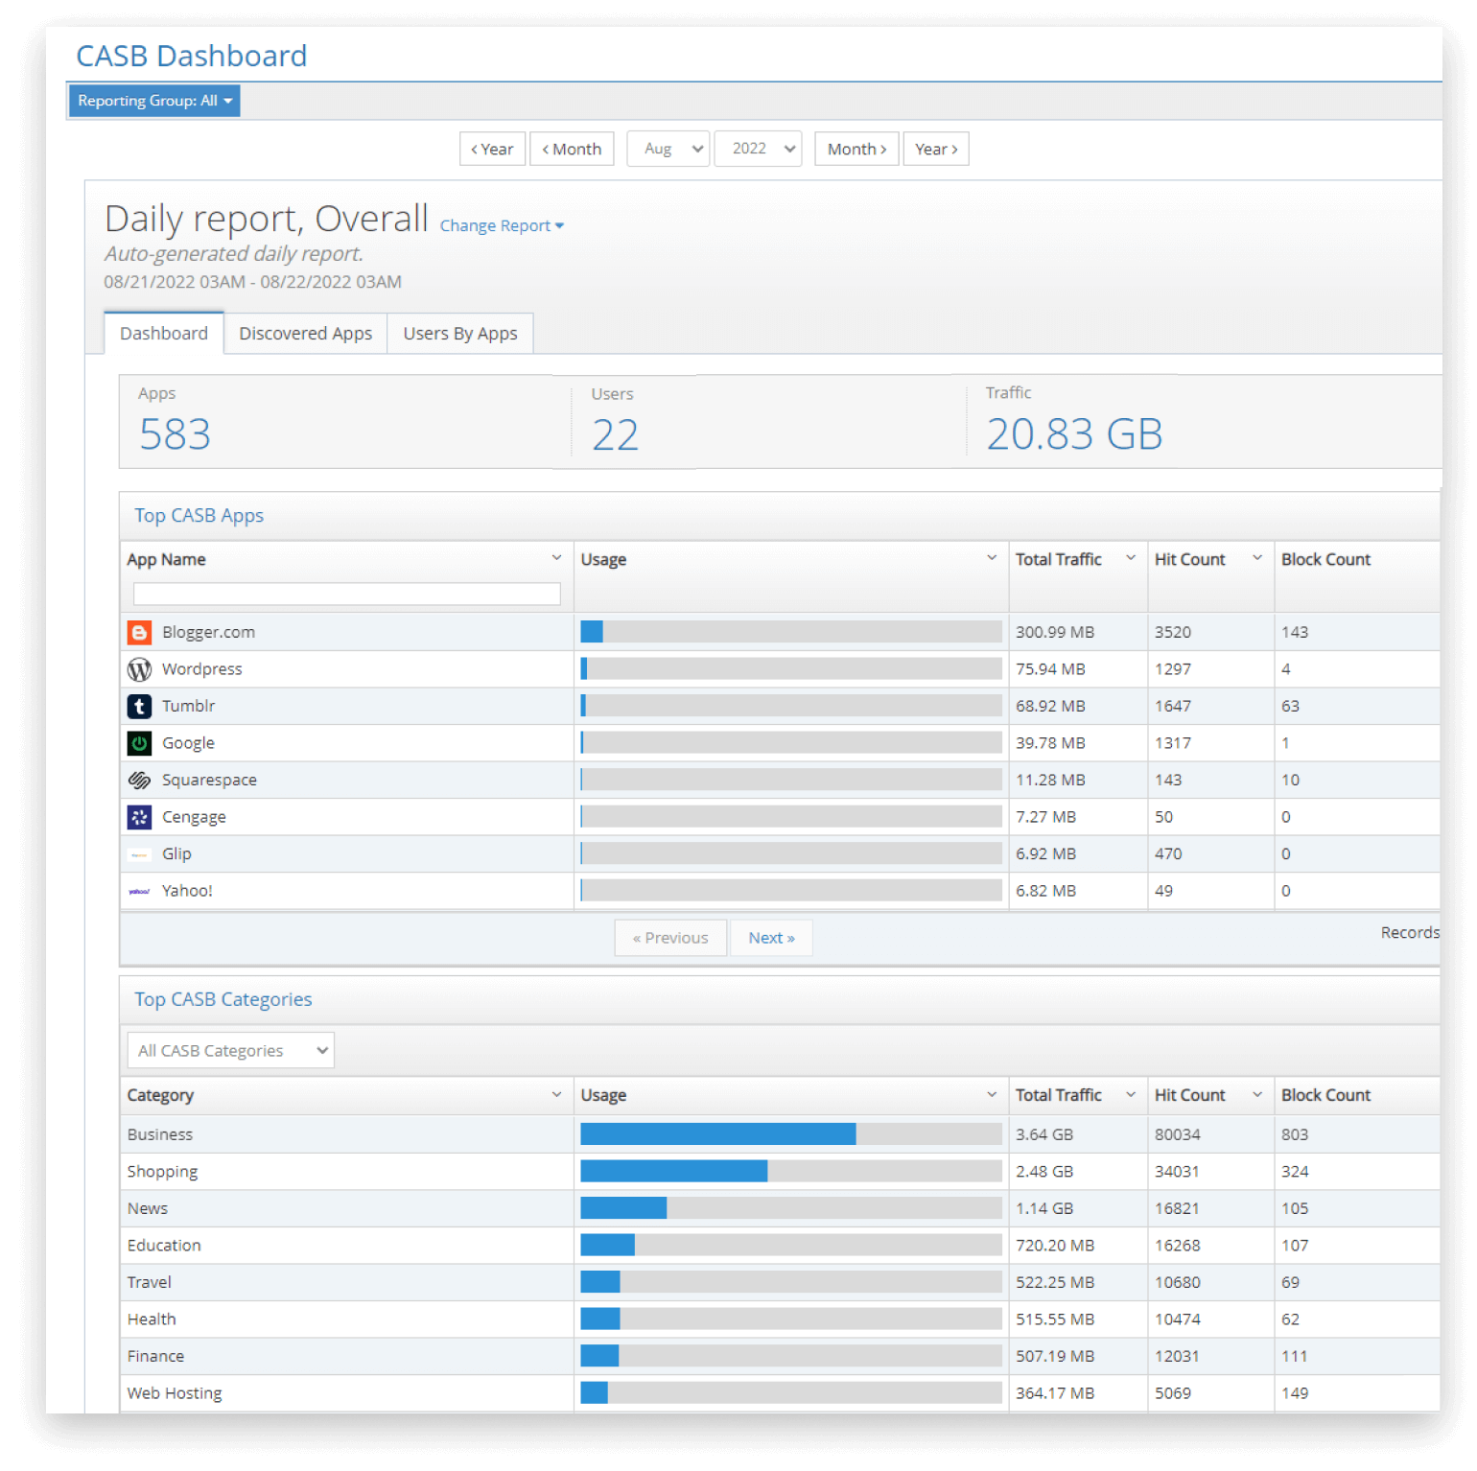Image resolution: width=1477 pixels, height=1471 pixels.
Task: Open the Reporting Group: All dropdown
Action: click(154, 101)
